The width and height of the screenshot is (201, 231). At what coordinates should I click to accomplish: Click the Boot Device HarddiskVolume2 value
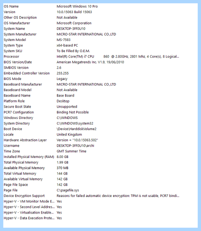[76, 129]
